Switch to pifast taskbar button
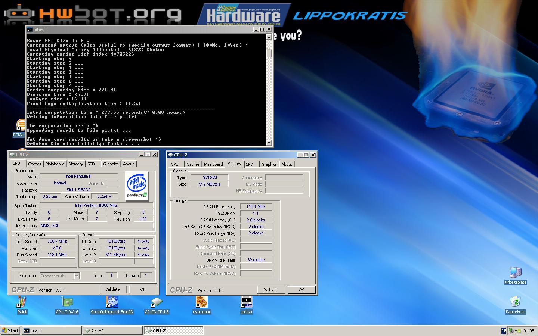 pos(52,330)
